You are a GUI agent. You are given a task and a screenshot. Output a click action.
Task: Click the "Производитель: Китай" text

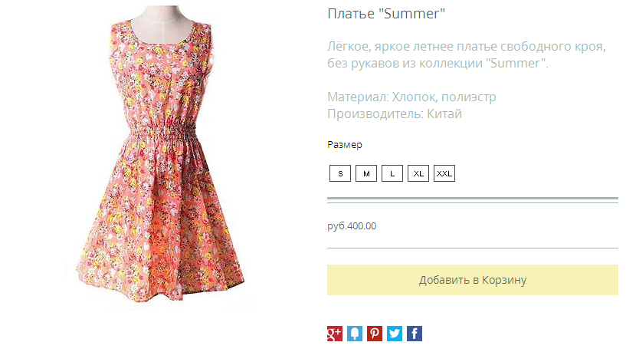(395, 113)
